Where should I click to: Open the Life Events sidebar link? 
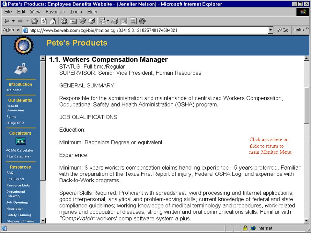click(15, 179)
